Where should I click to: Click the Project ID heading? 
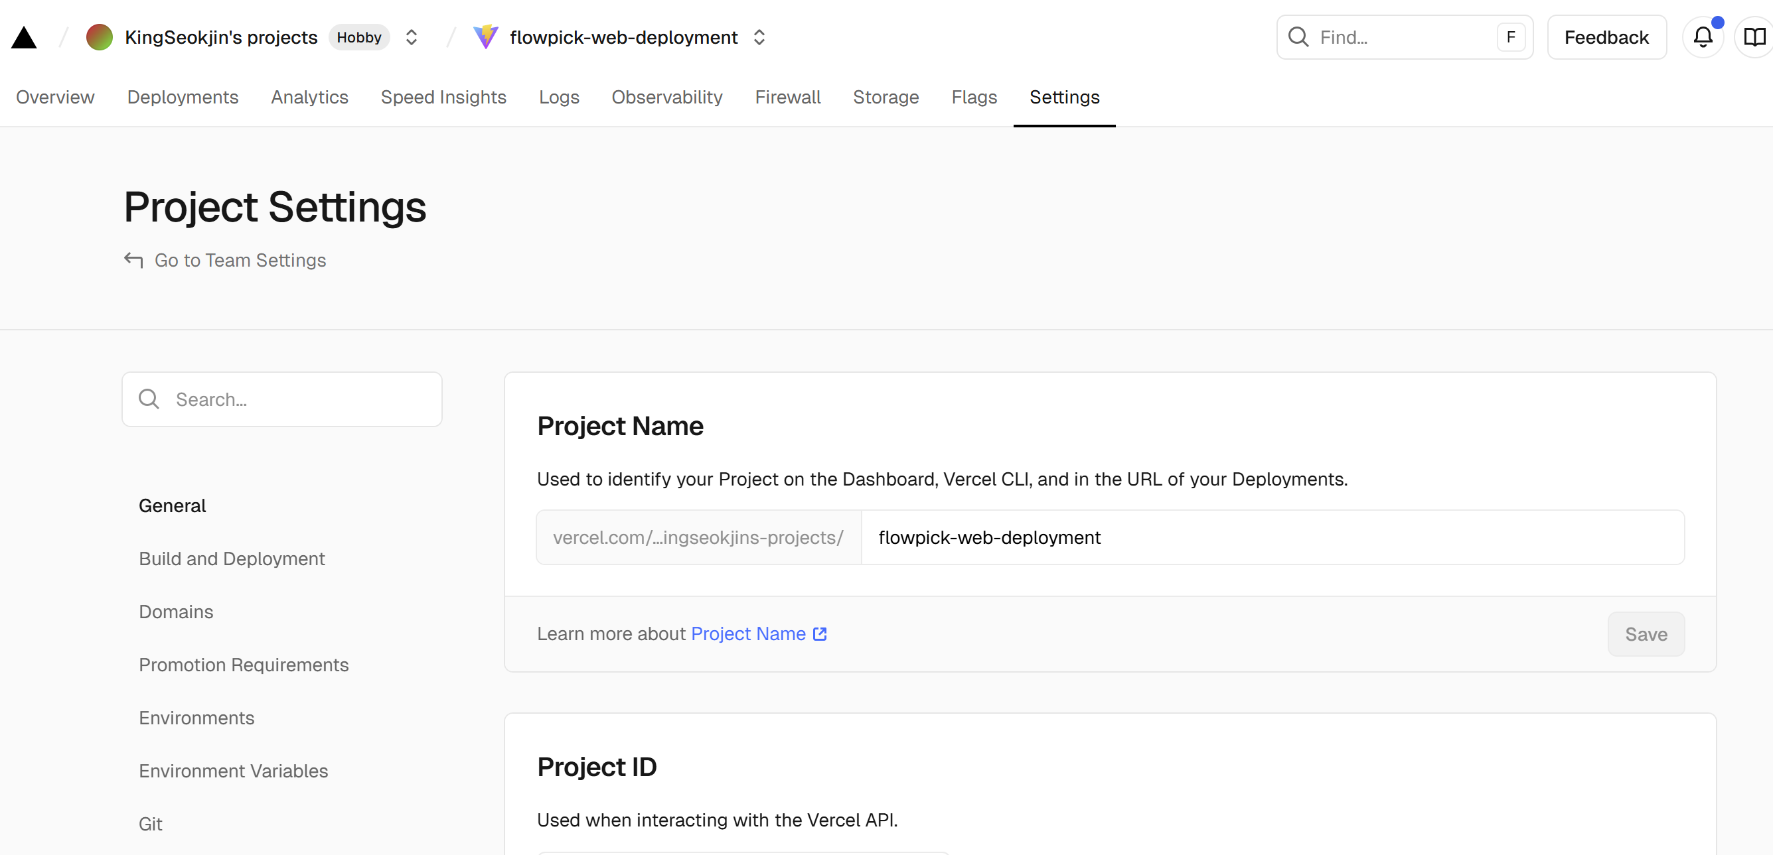pos(597,766)
